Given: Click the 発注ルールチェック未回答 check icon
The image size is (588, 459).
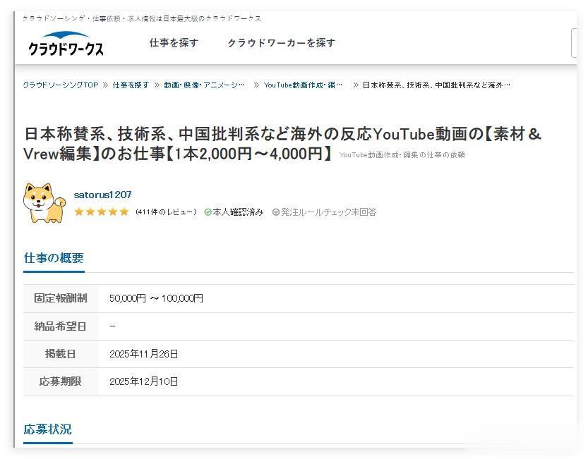Looking at the screenshot, I should click(275, 212).
